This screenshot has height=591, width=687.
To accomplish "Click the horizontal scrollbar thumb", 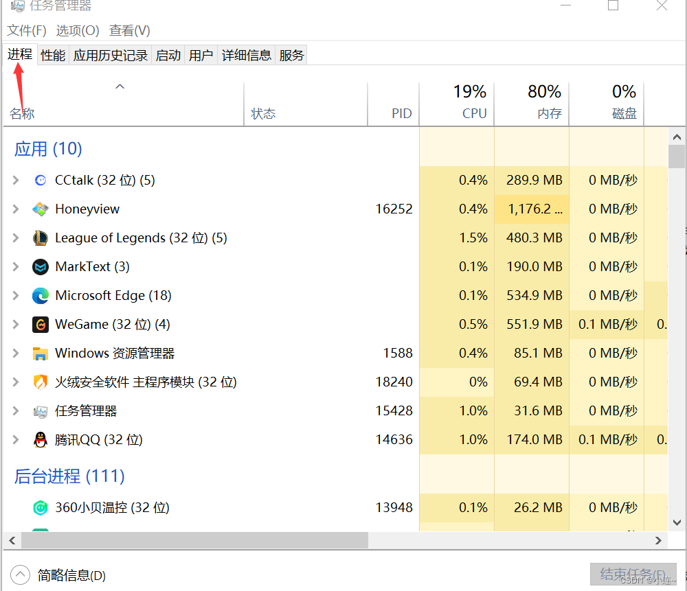I will coord(194,541).
